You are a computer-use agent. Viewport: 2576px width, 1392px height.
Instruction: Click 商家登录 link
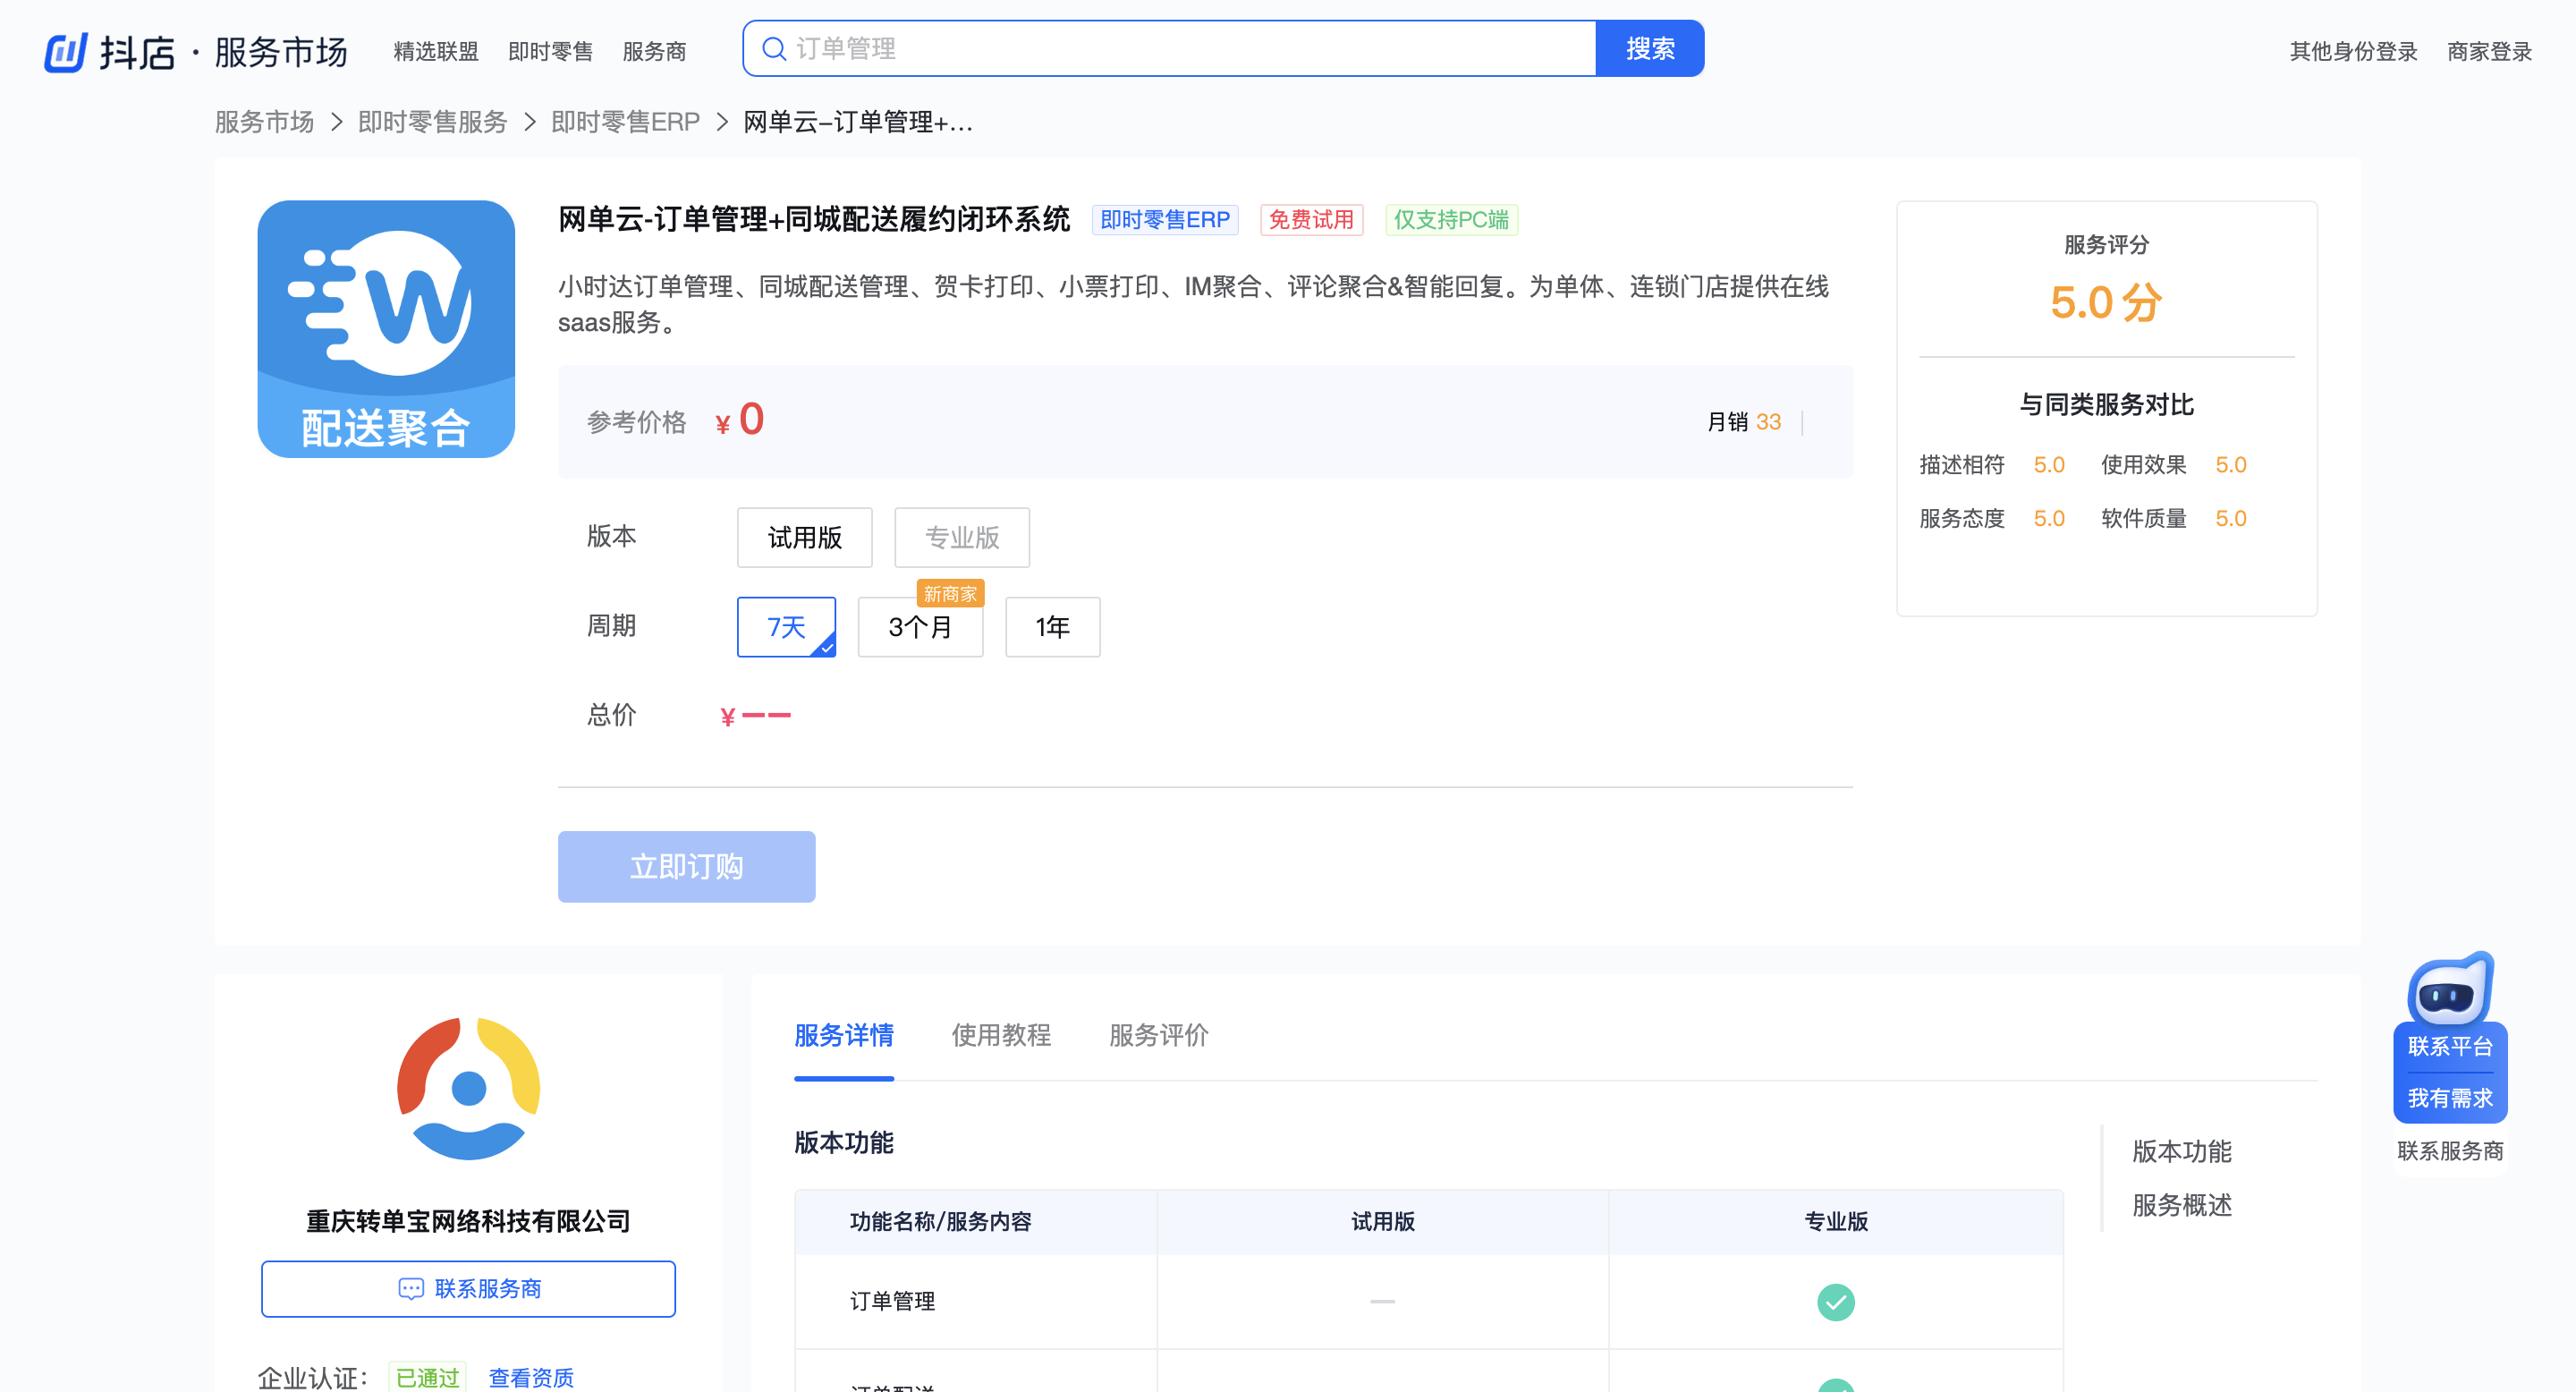pyautogui.click(x=2489, y=51)
